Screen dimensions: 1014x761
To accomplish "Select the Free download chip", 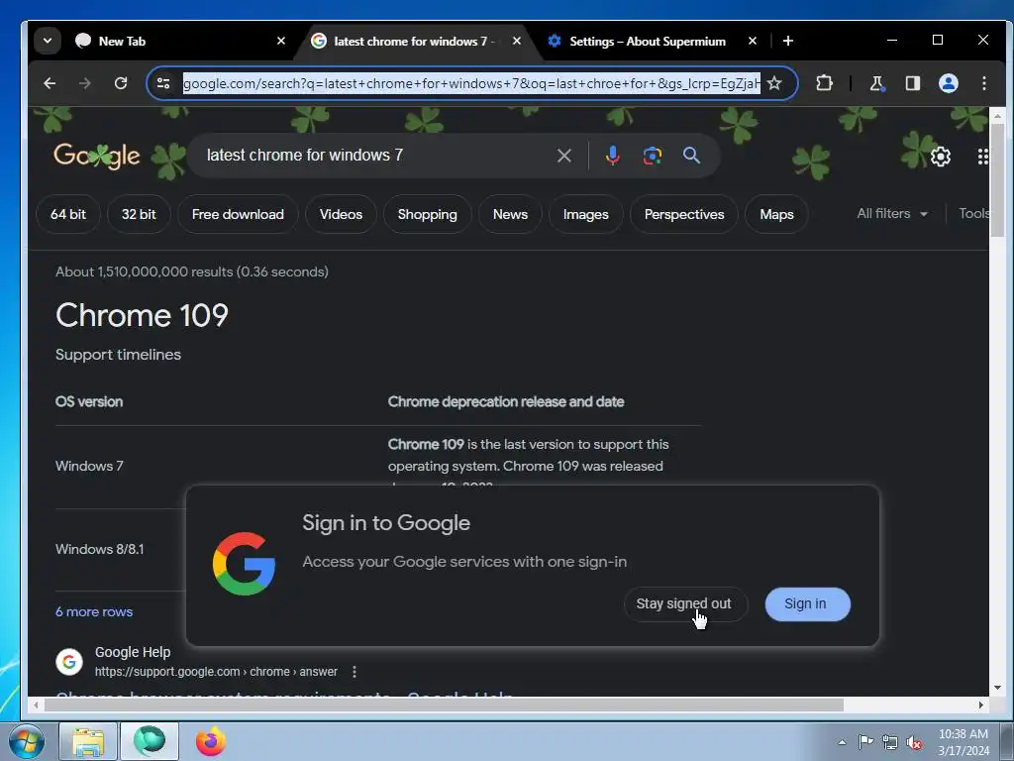I will (238, 214).
